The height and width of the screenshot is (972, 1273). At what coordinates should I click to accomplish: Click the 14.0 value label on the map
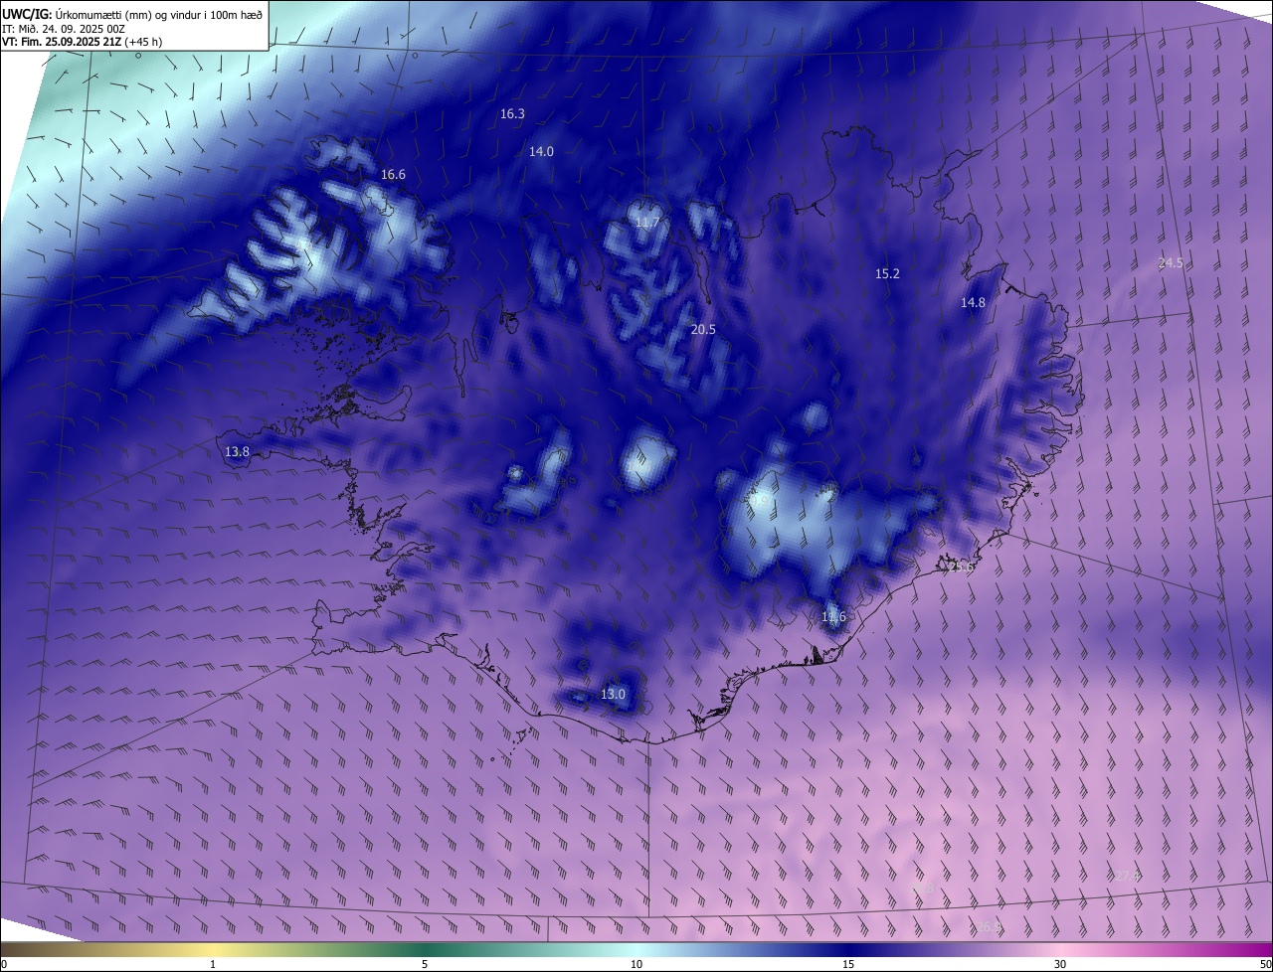541,152
